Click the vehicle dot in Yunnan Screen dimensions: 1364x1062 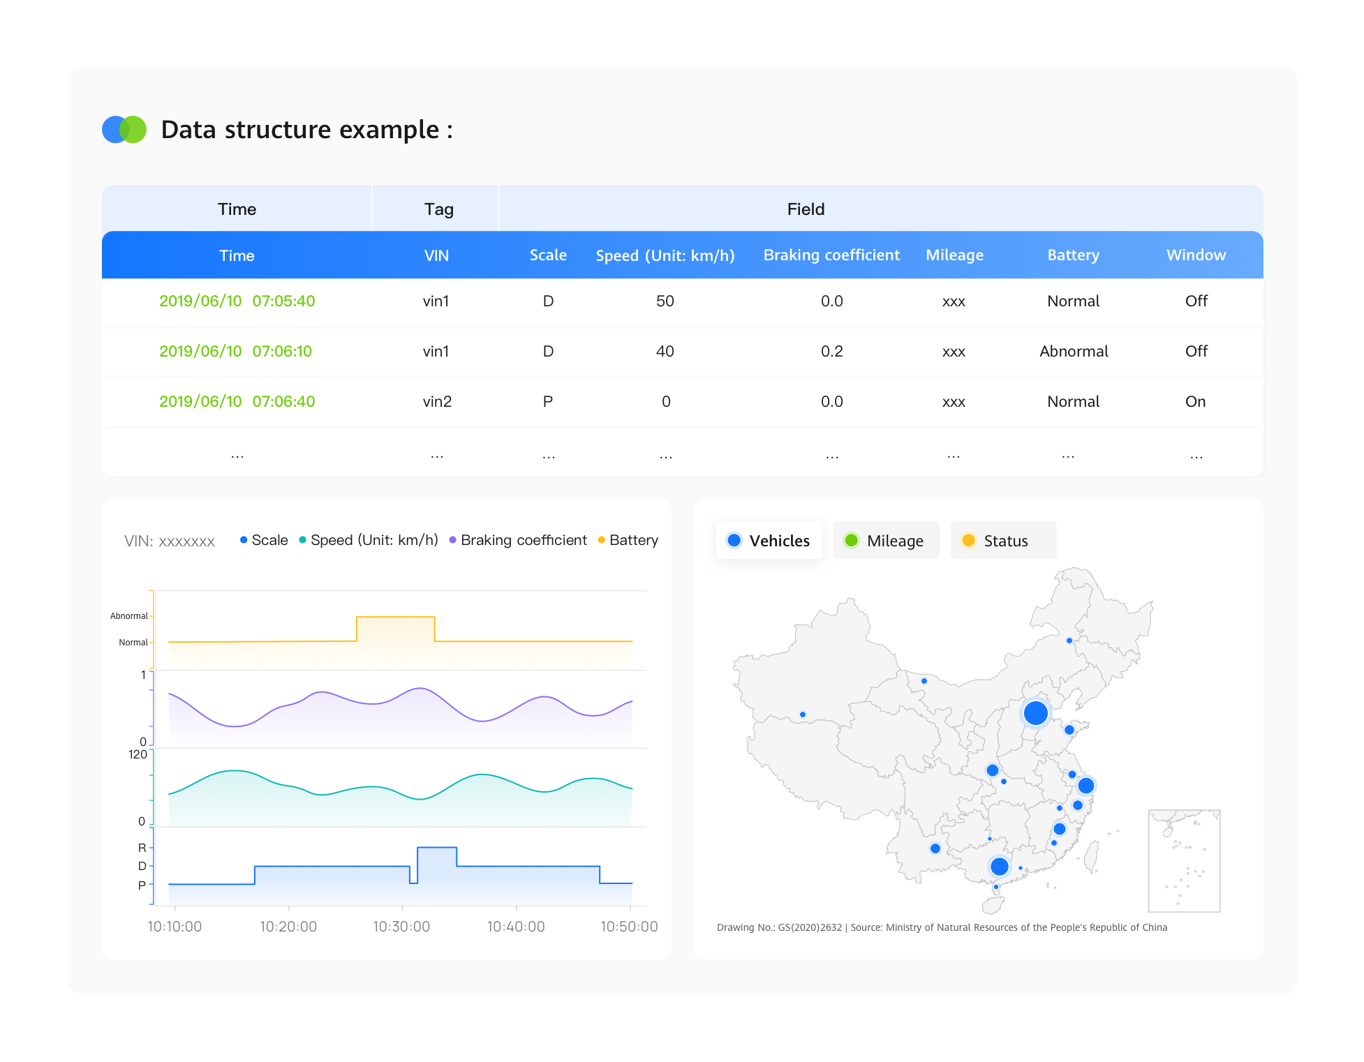[935, 848]
